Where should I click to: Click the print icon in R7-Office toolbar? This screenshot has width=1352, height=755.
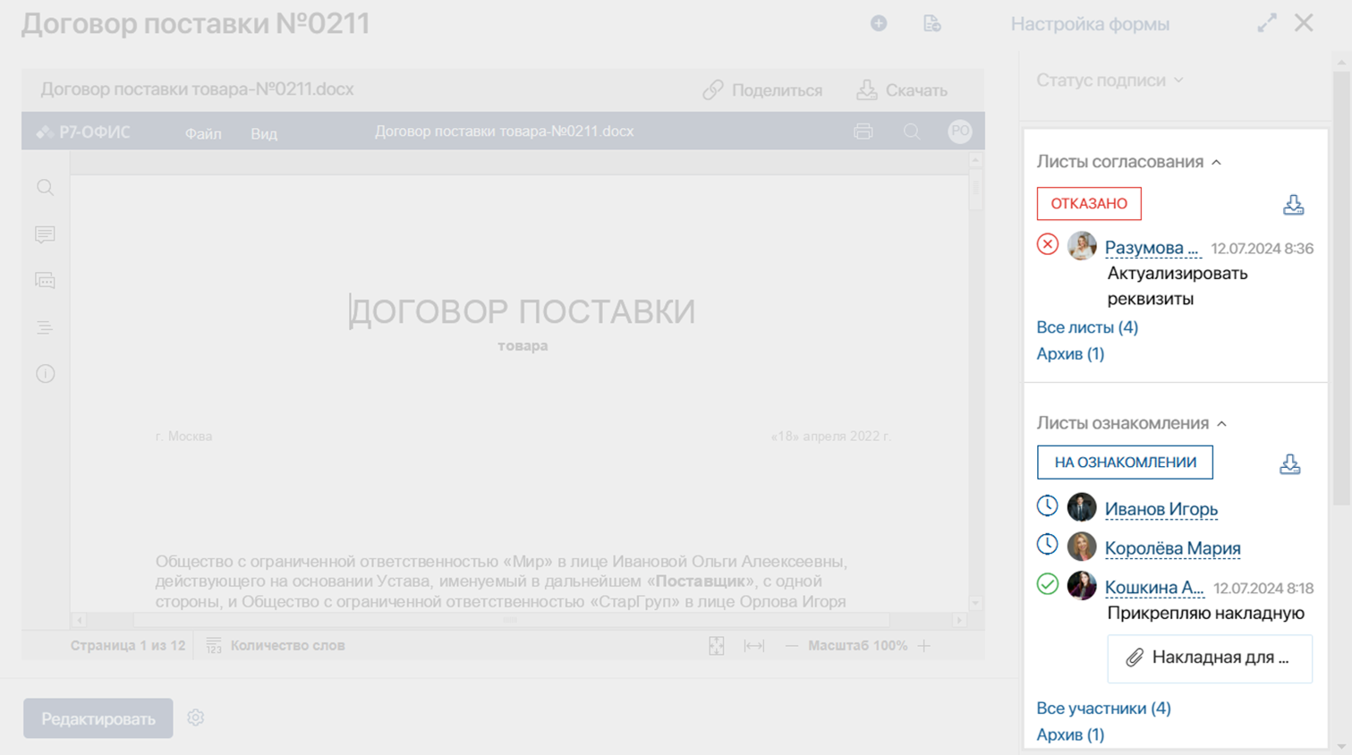pos(863,131)
